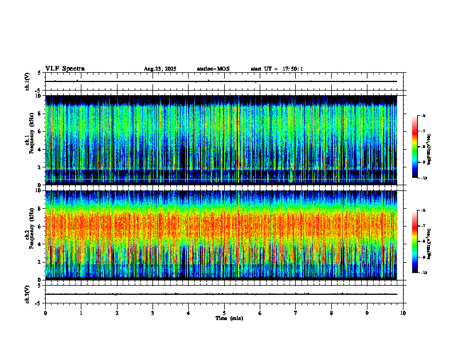Image resolution: width=454 pixels, height=351 pixels.
Task: Click inside the ch.1 spectrogram panel
Action: 221,140
